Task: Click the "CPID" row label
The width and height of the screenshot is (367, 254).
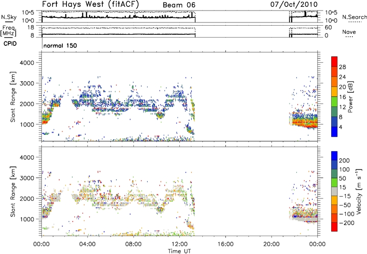Action: click(x=10, y=44)
